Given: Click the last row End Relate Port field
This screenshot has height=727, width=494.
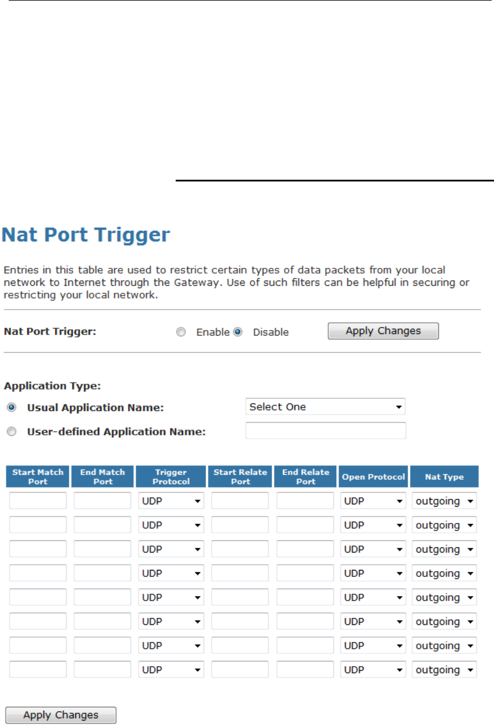Looking at the screenshot, I should coord(305,670).
